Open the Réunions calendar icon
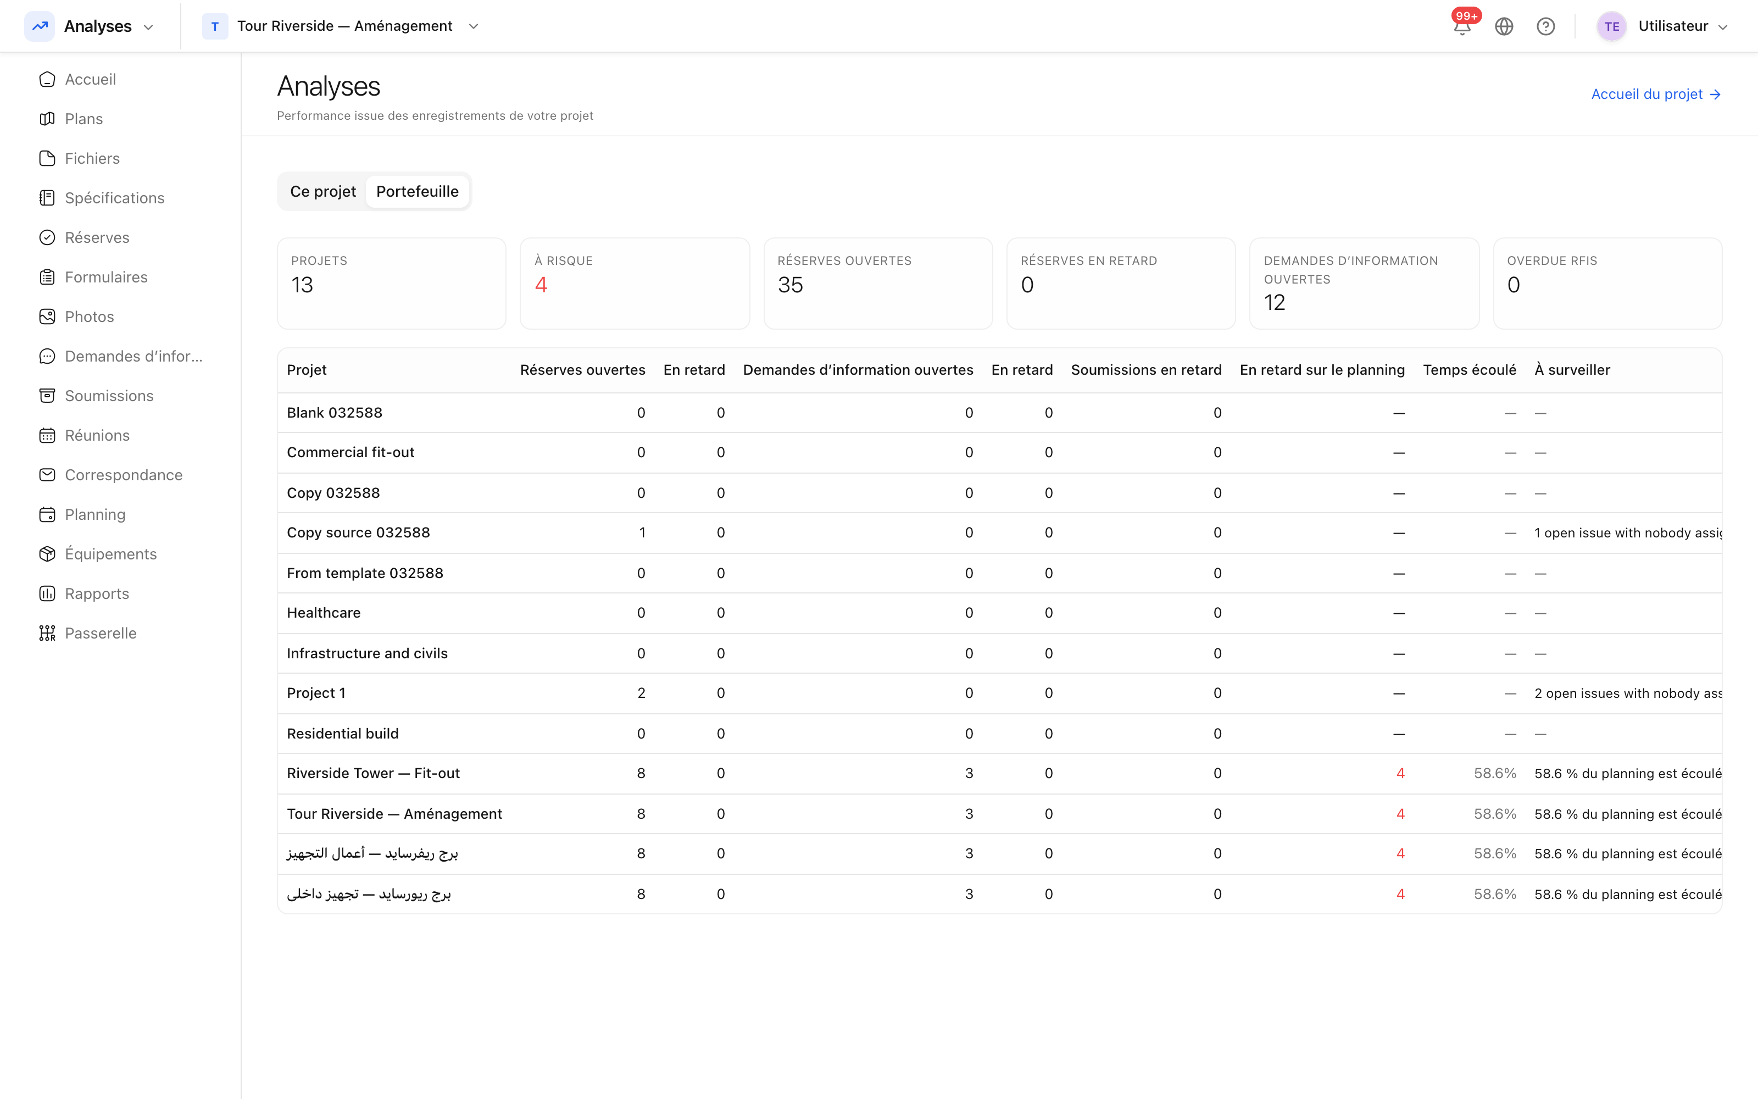Viewport: 1758px width, 1099px height. [x=47, y=435]
